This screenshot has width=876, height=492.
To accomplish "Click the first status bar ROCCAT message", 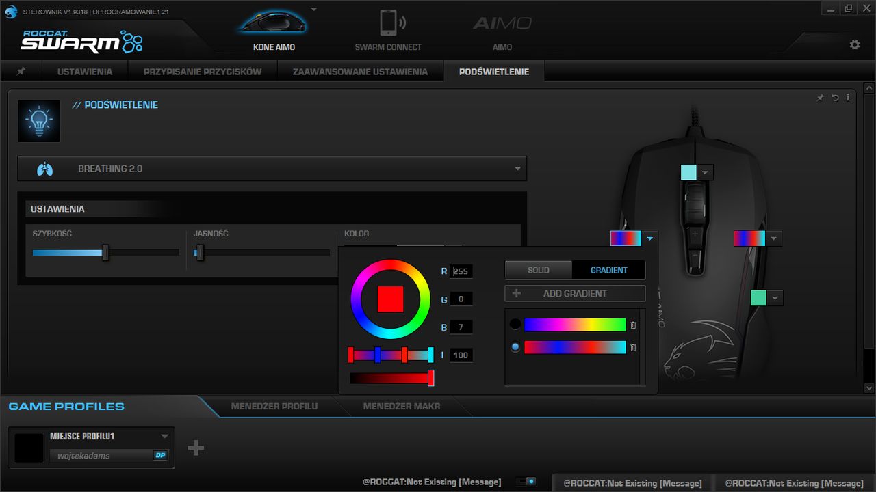I will [432, 482].
